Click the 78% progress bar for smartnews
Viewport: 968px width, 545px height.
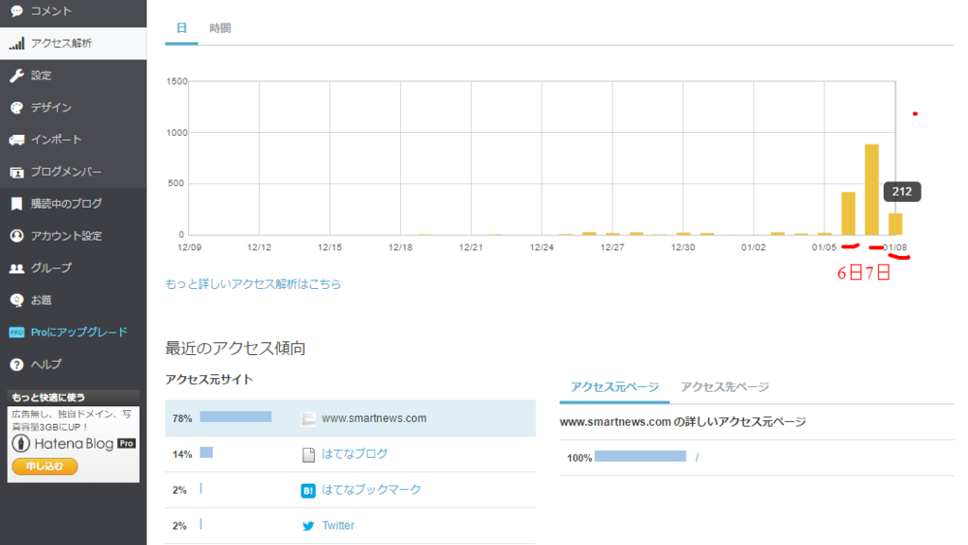[x=235, y=417]
